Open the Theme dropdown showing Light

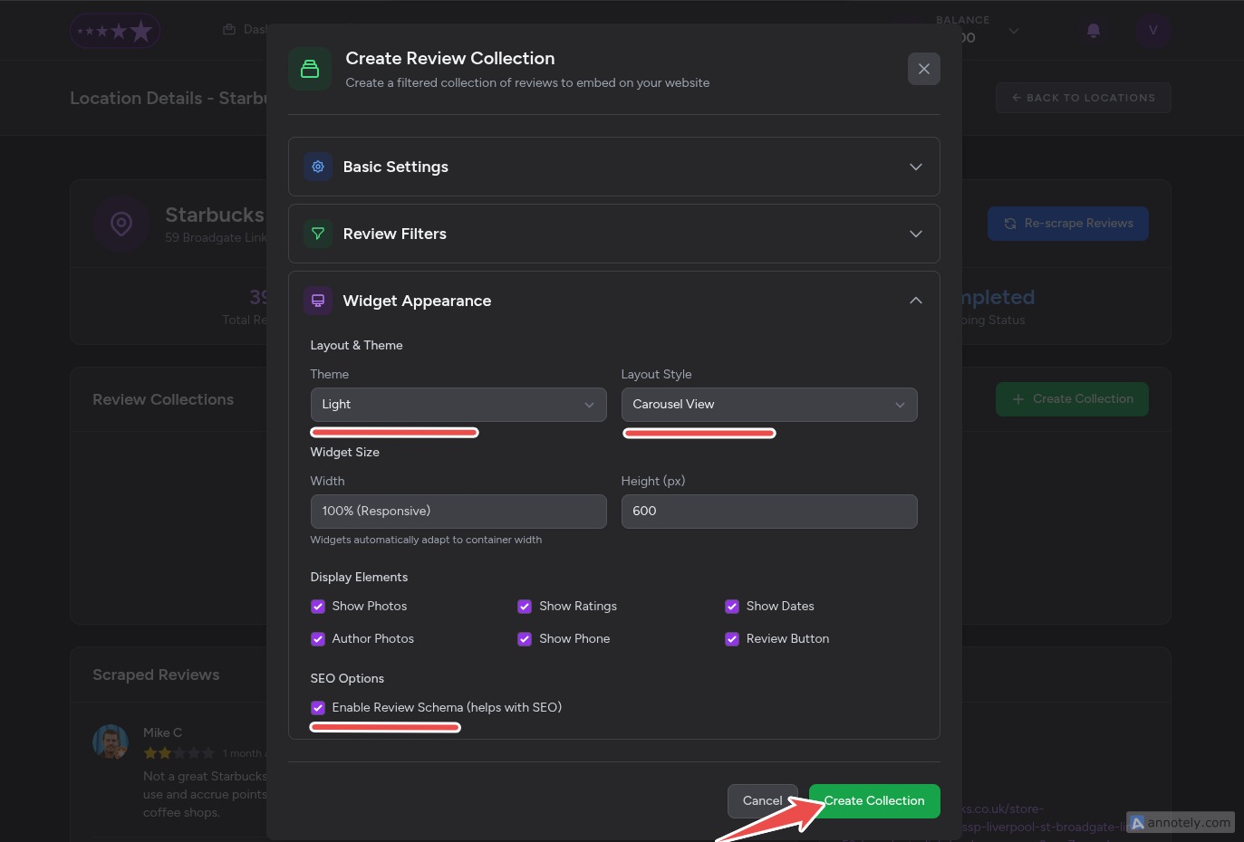click(x=458, y=405)
